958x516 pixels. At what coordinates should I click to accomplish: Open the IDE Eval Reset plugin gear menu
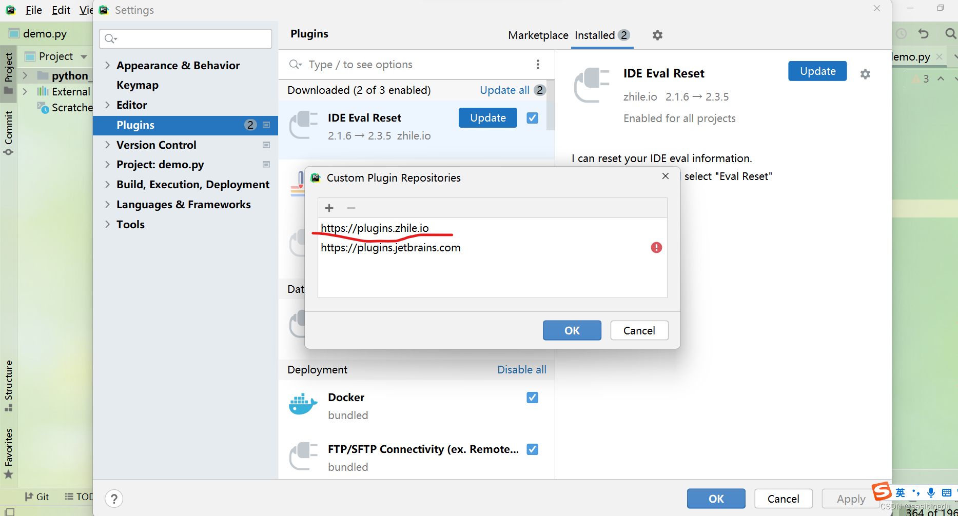866,74
